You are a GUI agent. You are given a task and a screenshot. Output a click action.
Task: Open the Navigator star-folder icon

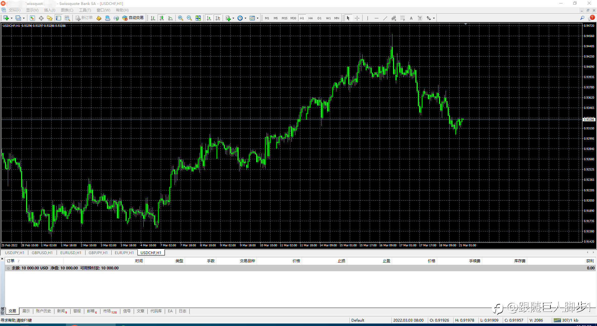coord(50,18)
